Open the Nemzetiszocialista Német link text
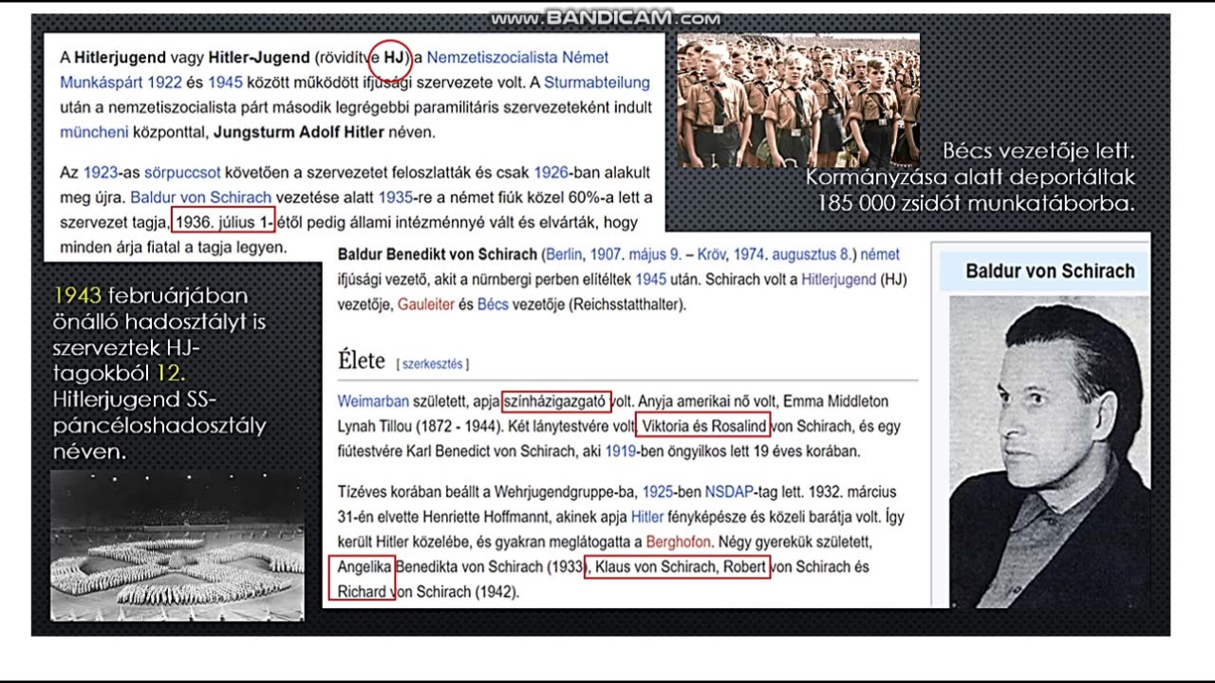 (517, 58)
